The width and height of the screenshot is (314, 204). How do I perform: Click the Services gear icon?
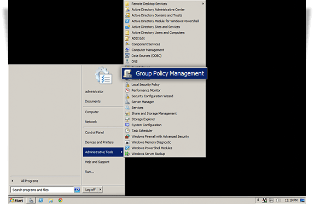(127, 108)
